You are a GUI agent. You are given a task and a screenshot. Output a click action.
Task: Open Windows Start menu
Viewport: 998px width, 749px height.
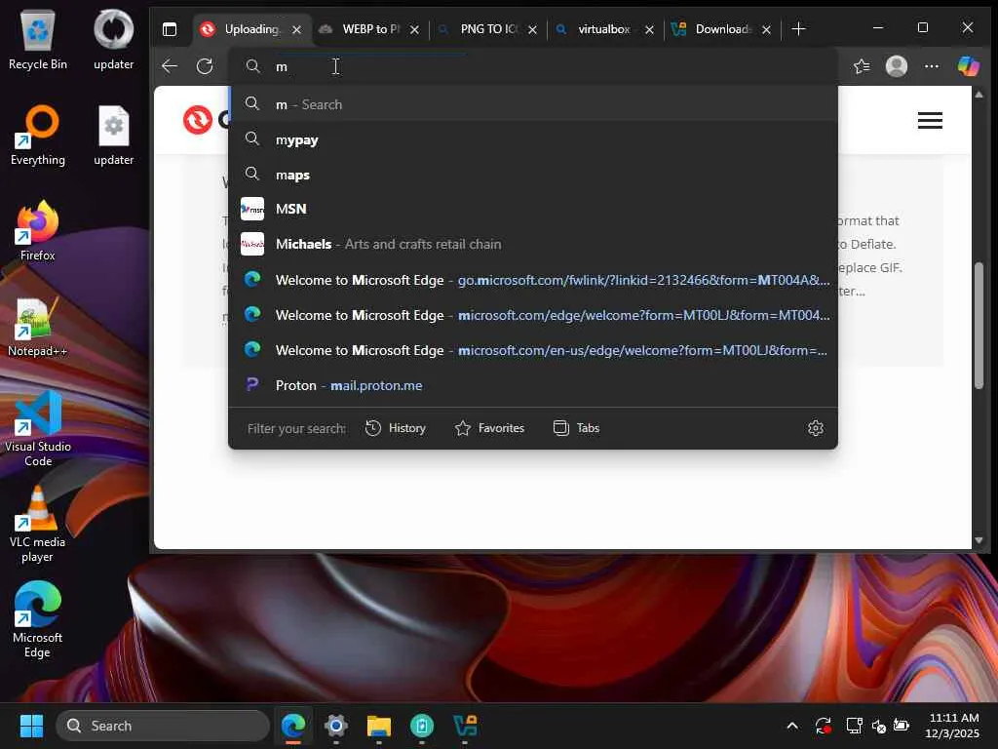click(31, 726)
